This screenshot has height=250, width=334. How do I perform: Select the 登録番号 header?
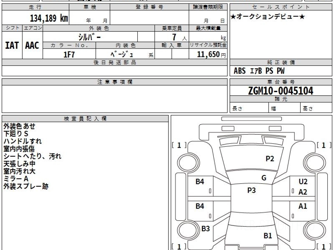(149, 7)
